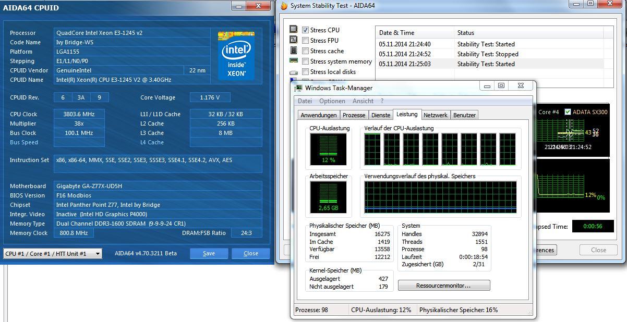
Task: Maximize the Windows Task-Manager window
Action: pos(501,86)
